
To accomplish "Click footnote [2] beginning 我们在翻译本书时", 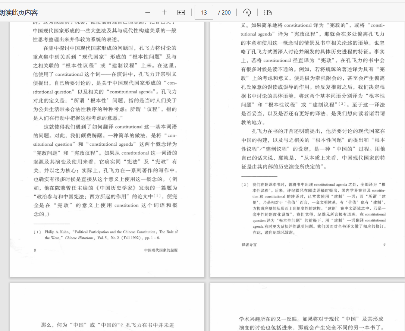I will point(313,208).
